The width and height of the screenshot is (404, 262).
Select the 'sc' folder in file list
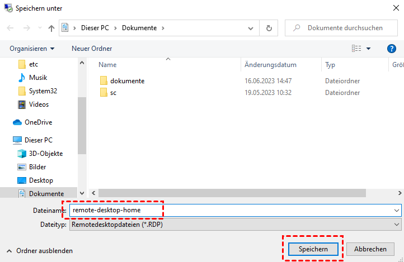coord(113,93)
